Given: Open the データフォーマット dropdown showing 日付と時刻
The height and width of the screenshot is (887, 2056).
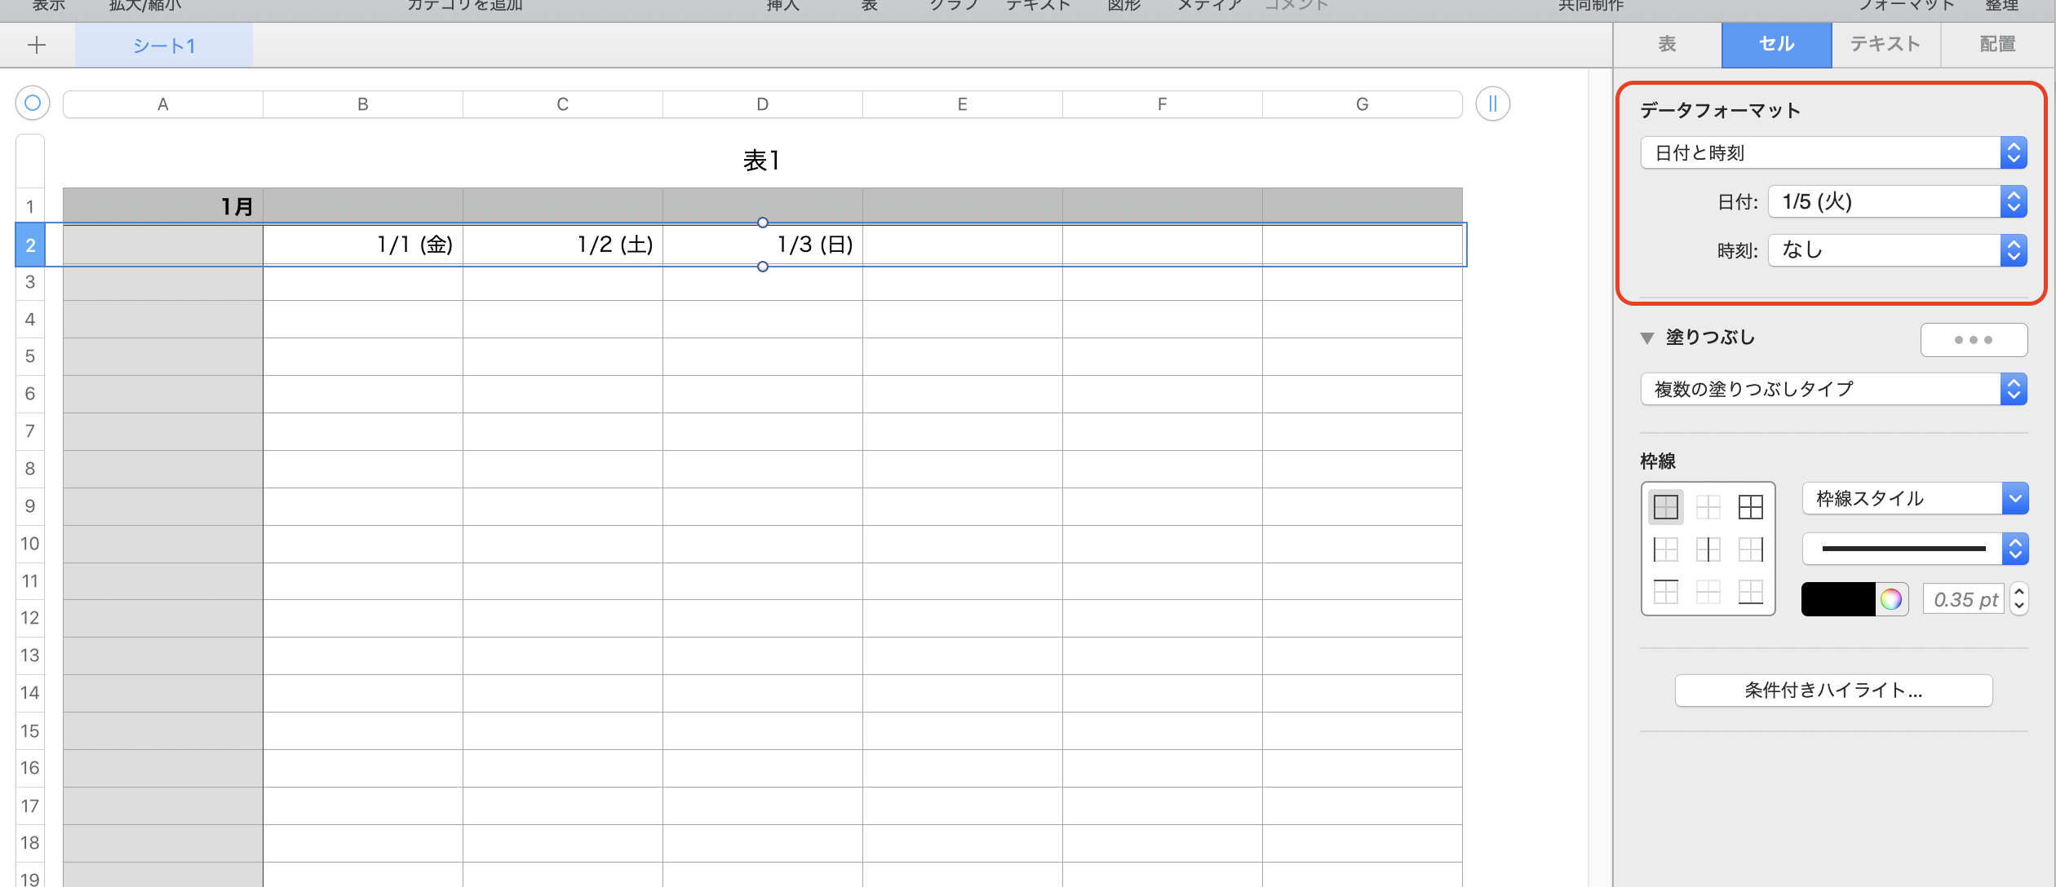Looking at the screenshot, I should [x=1833, y=152].
